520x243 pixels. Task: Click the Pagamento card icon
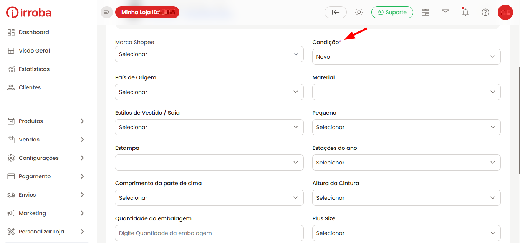pyautogui.click(x=11, y=176)
